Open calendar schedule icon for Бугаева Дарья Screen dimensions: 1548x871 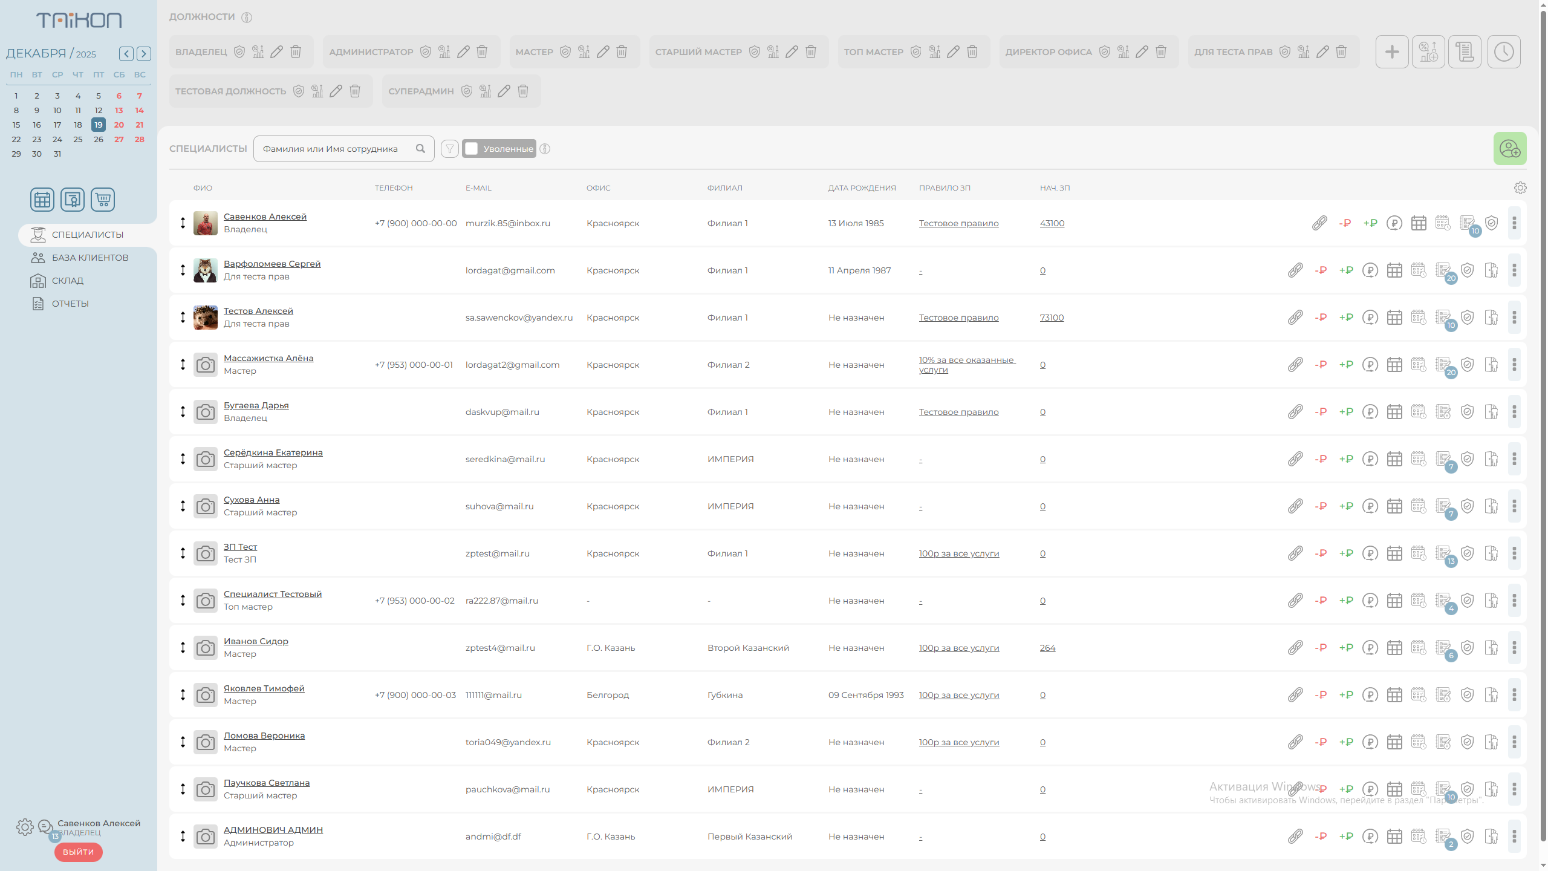click(1394, 412)
